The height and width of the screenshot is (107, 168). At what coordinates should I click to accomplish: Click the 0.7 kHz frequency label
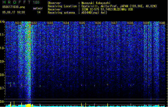click(x=2, y=88)
